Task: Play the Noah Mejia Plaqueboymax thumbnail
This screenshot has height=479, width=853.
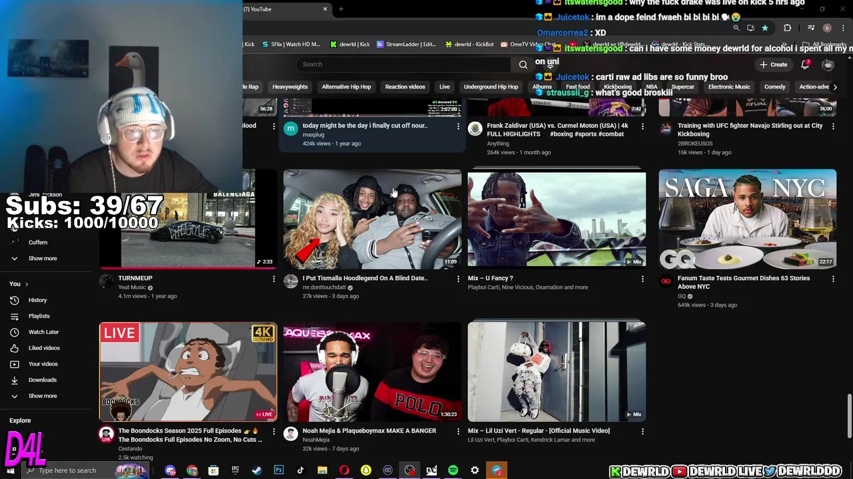Action: (x=373, y=372)
